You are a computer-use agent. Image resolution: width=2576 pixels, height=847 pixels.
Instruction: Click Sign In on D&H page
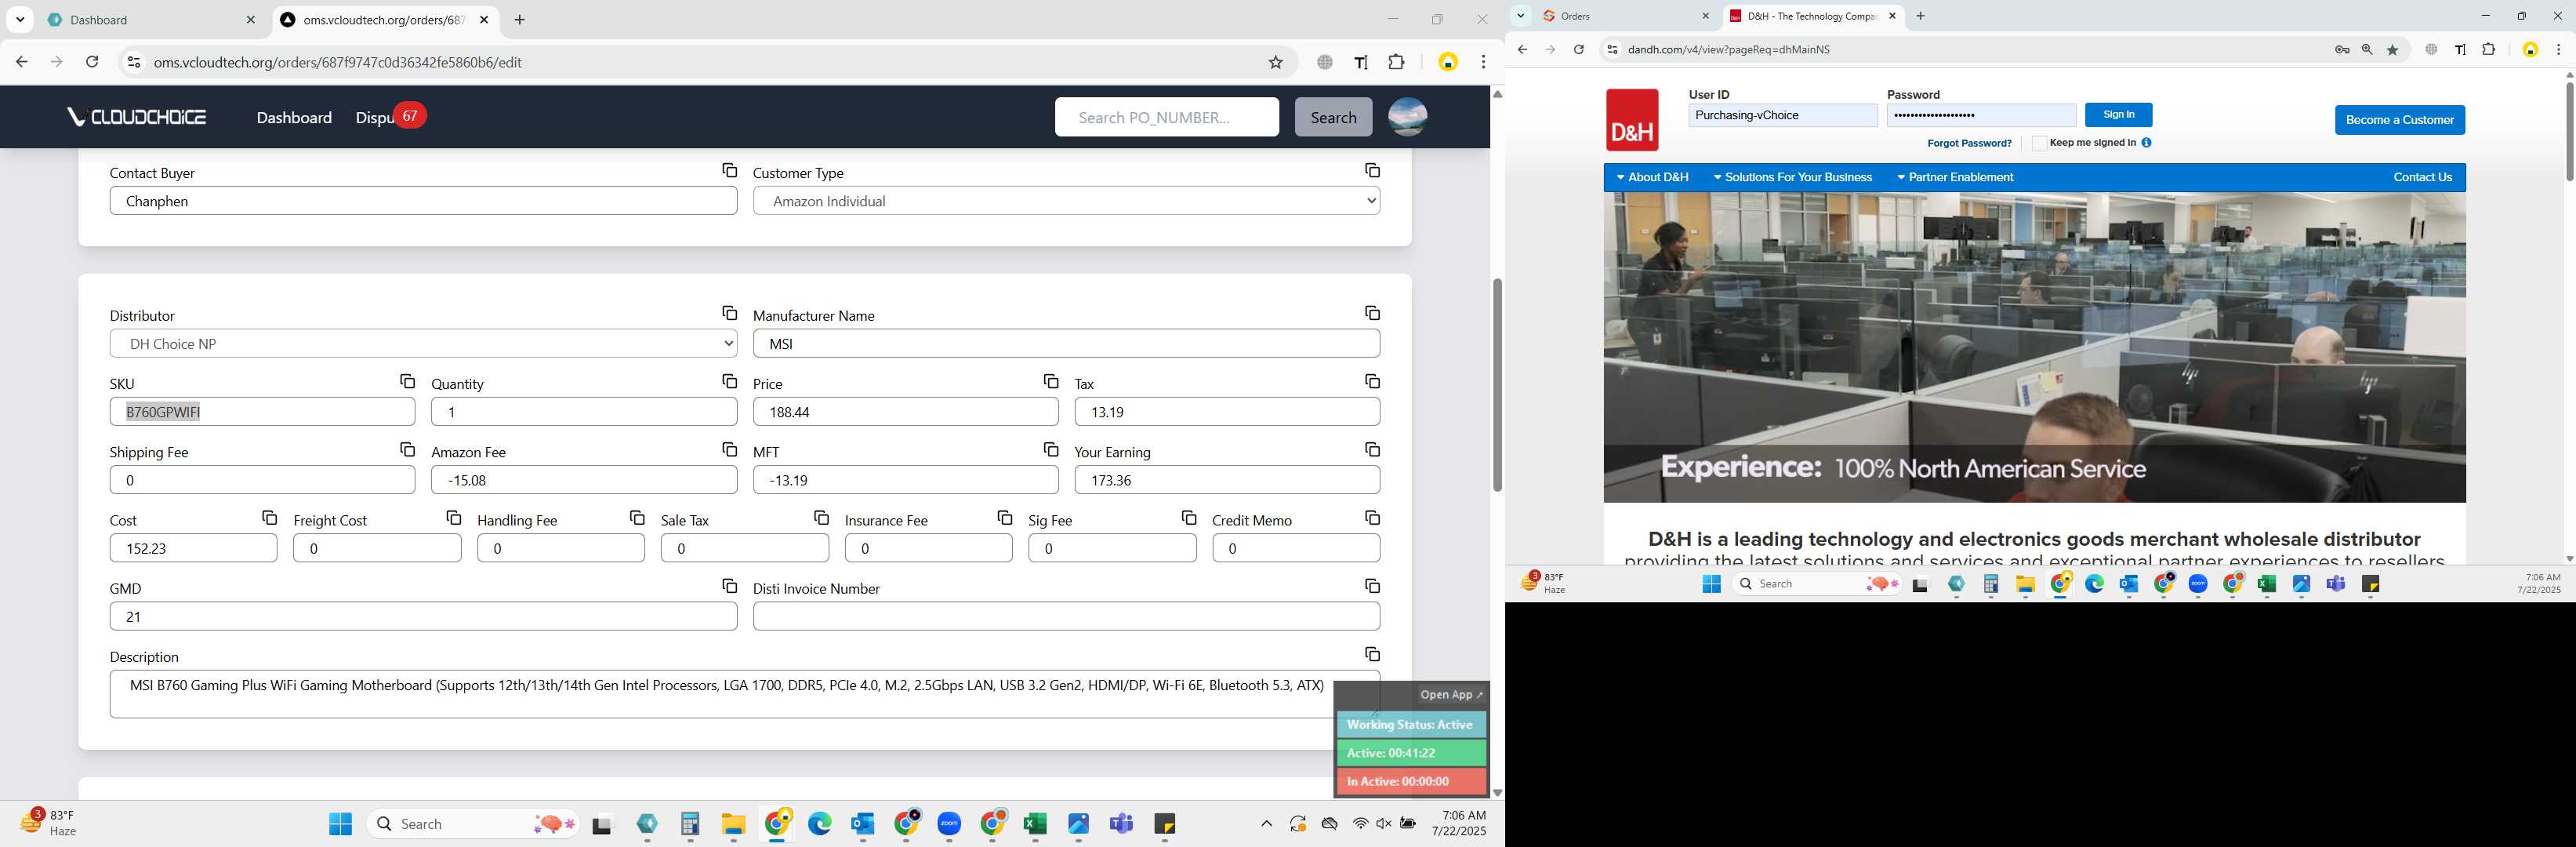[x=2118, y=115]
